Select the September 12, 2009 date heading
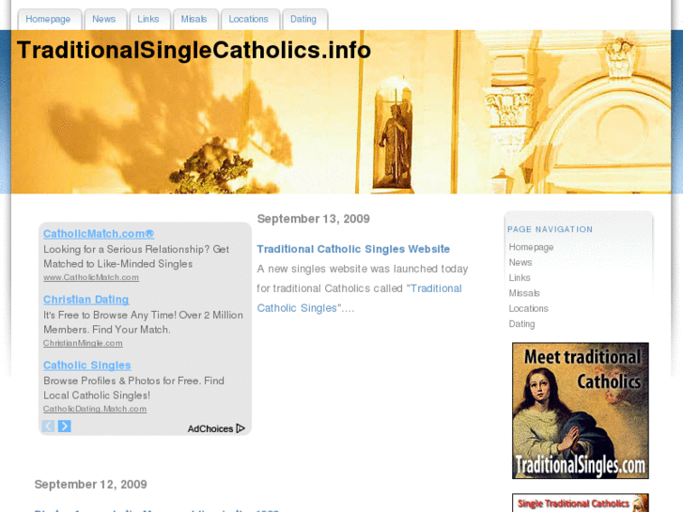The height and width of the screenshot is (512, 683). pyautogui.click(x=90, y=485)
